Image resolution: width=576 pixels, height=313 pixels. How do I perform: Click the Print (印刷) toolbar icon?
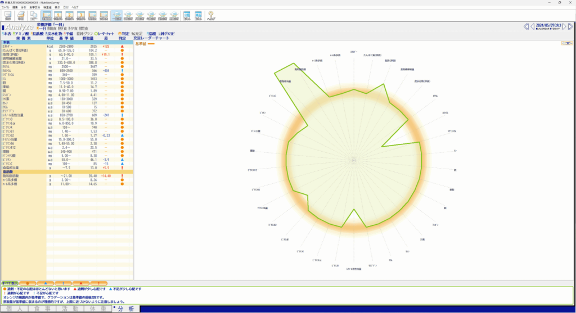point(21,16)
